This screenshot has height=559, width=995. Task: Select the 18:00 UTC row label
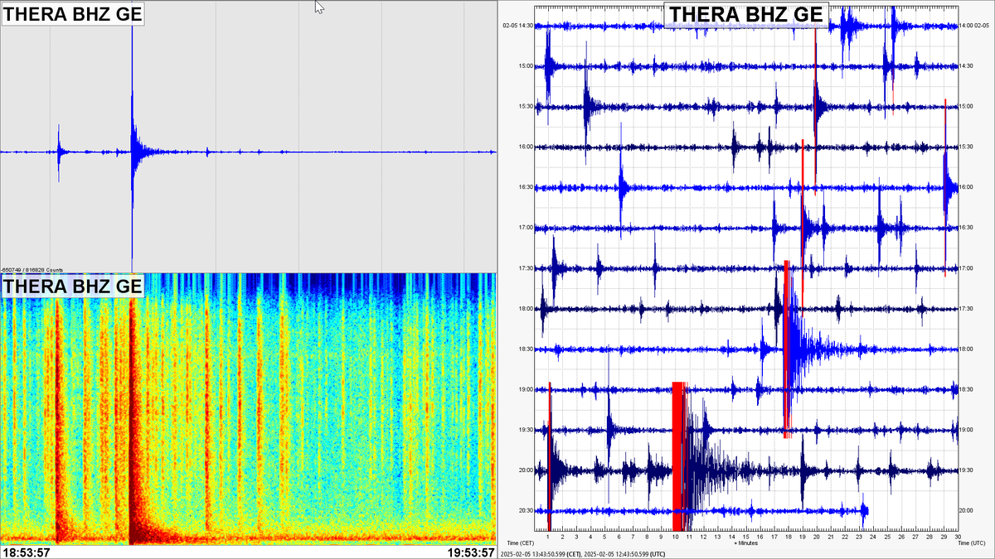(967, 349)
